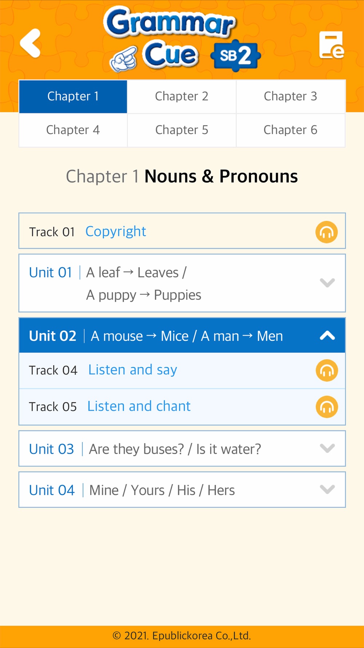Click the Listen and chant link
The image size is (364, 648).
[x=139, y=406]
